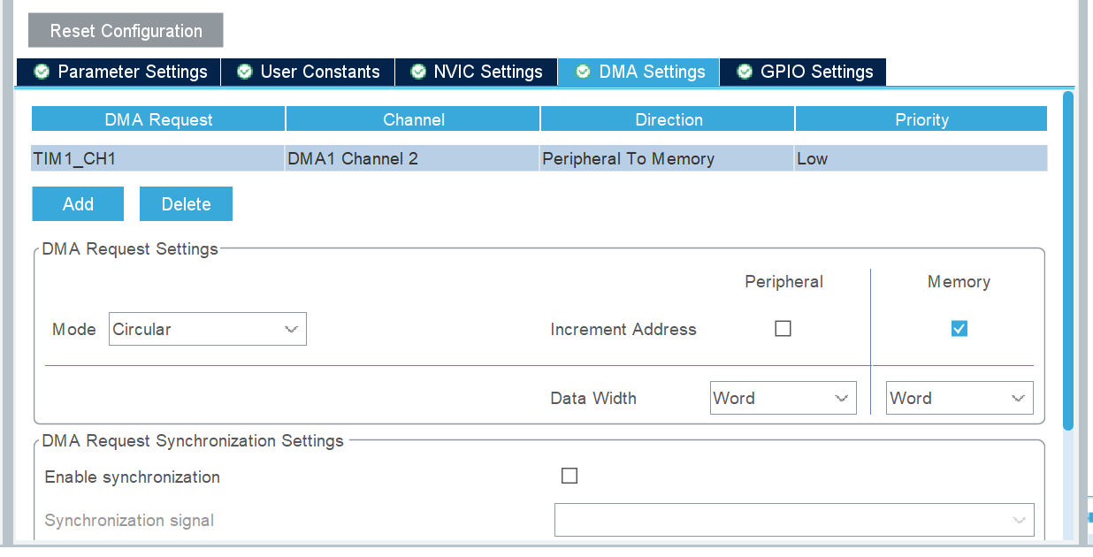Disable Memory Increment Address checkbox
The height and width of the screenshot is (557, 1093).
[x=959, y=328]
